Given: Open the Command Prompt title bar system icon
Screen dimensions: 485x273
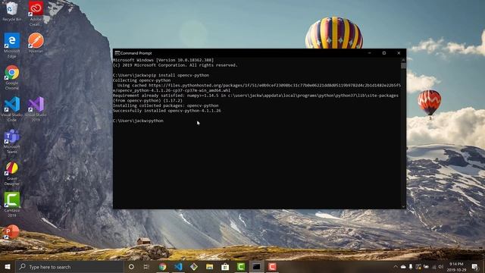Looking at the screenshot, I should pyautogui.click(x=117, y=53).
